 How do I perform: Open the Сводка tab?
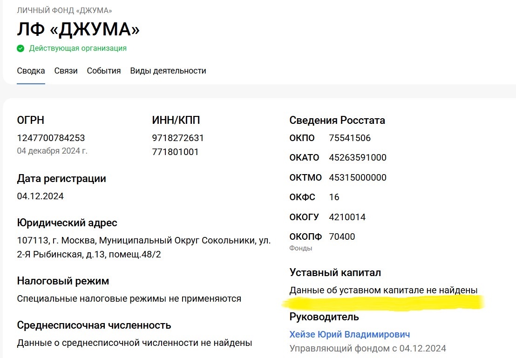tap(31, 71)
